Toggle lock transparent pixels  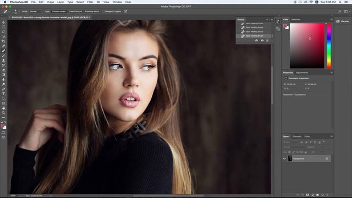click(289, 152)
